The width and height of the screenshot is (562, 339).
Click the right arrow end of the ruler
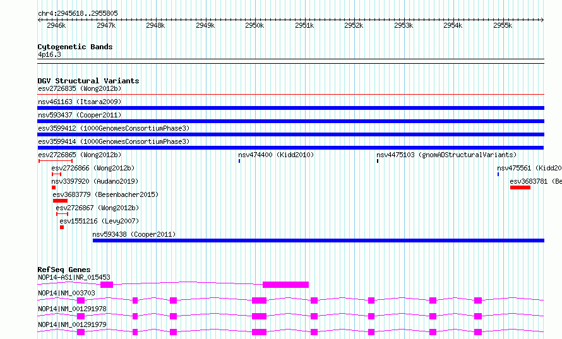[x=542, y=20]
